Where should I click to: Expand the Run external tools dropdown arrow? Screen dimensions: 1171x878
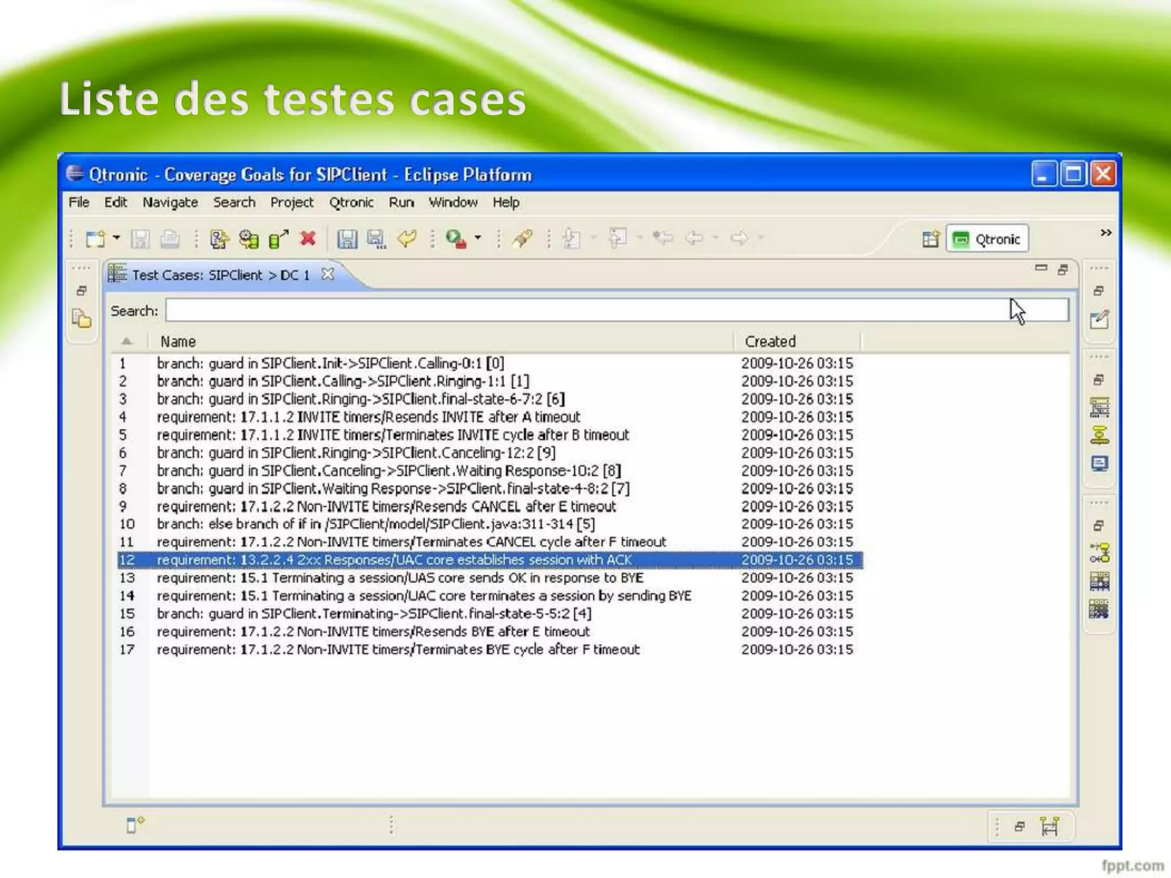pos(478,237)
